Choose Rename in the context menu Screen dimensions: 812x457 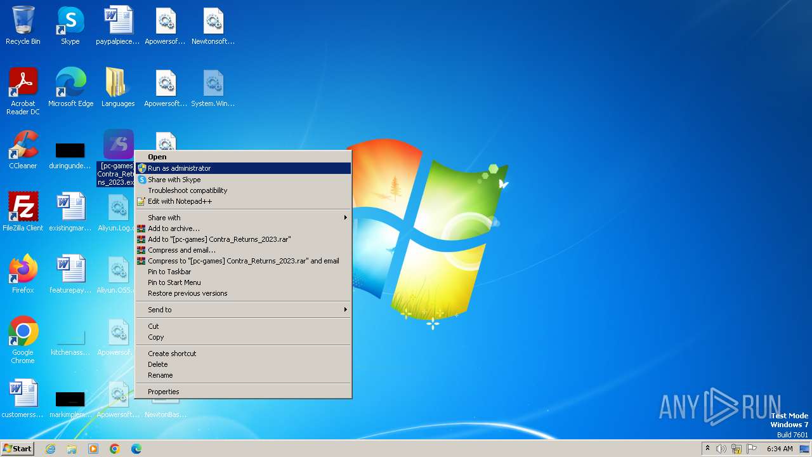pos(243,375)
